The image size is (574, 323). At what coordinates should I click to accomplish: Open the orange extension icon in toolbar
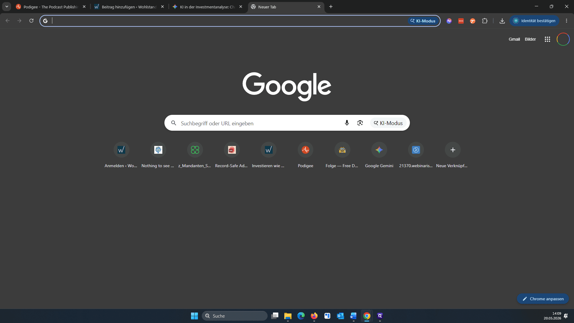tap(473, 21)
